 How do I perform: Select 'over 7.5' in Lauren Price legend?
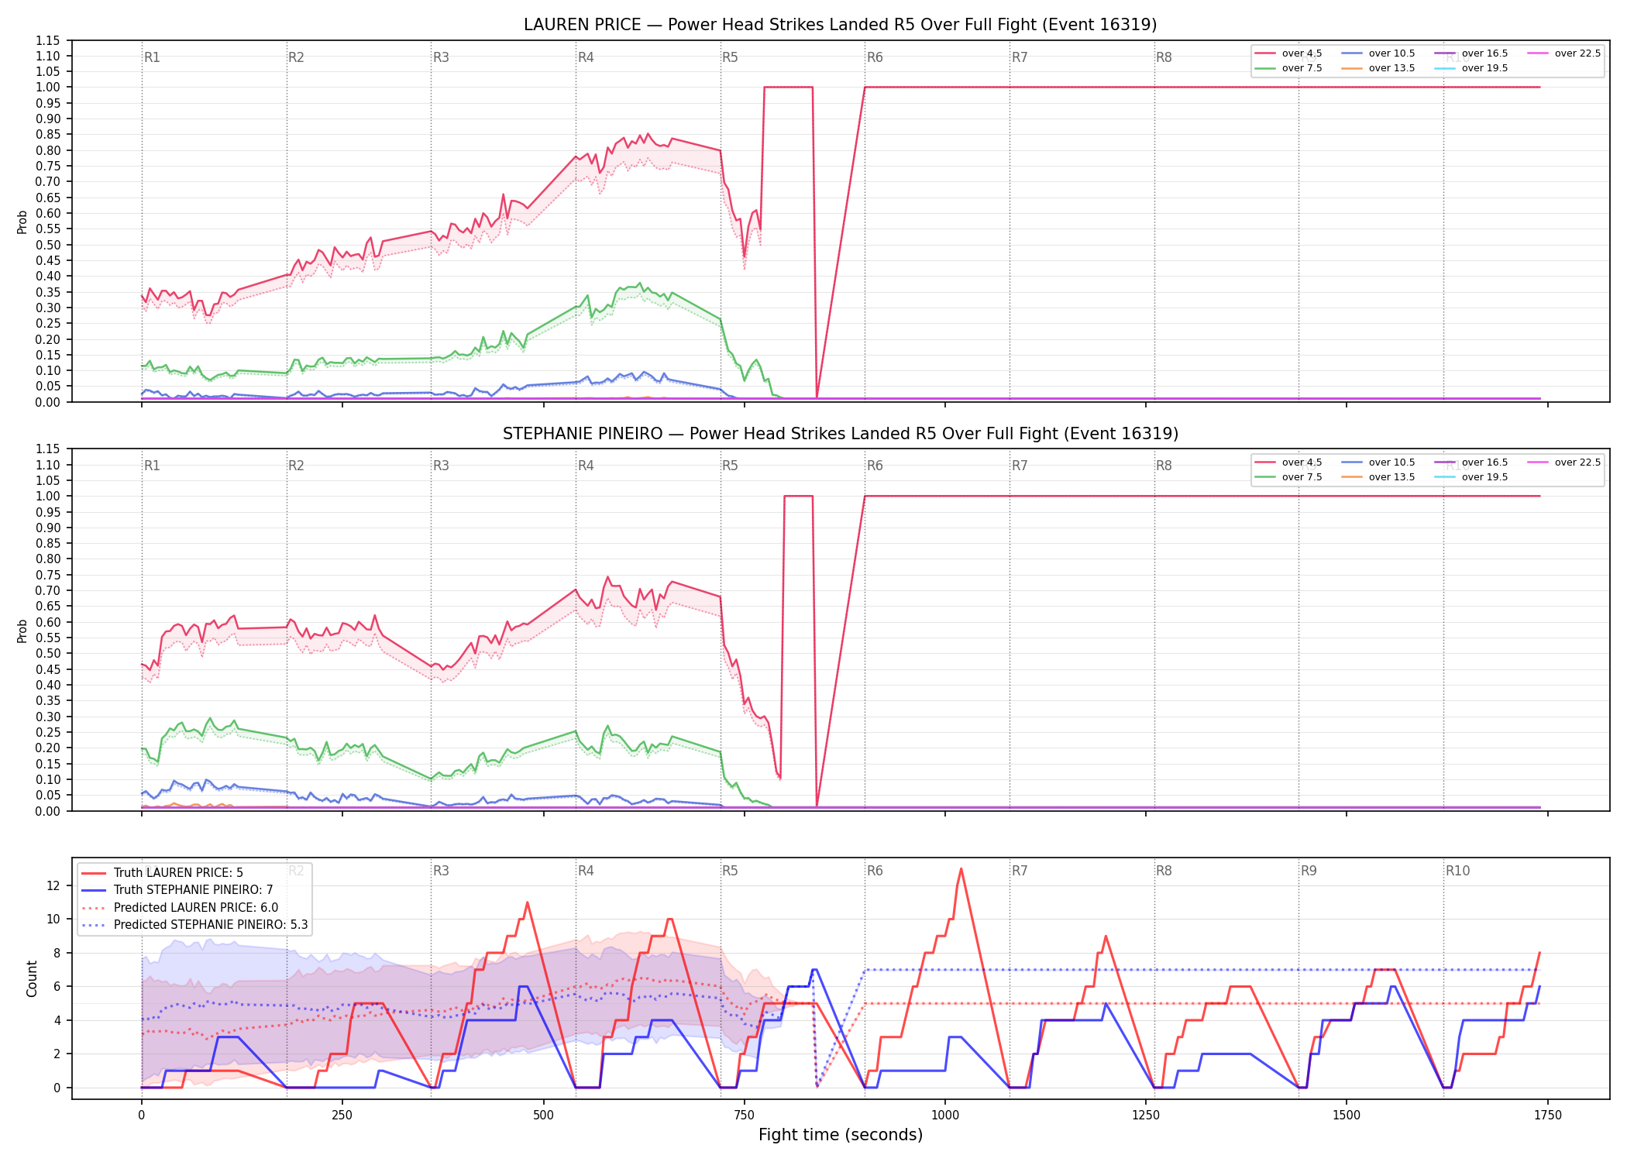[x=1288, y=68]
